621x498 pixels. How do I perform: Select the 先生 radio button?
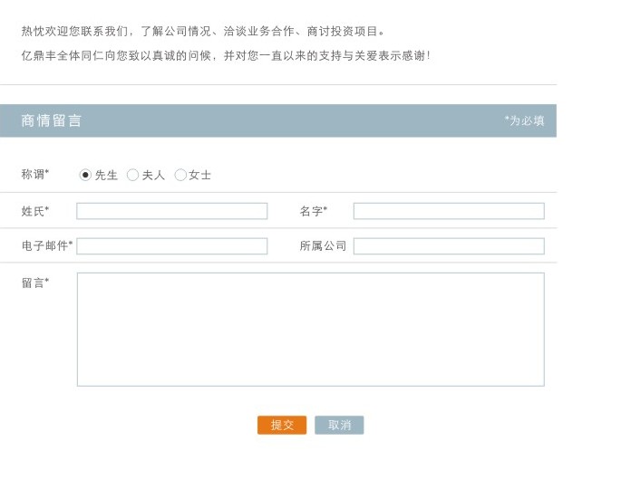coord(85,175)
